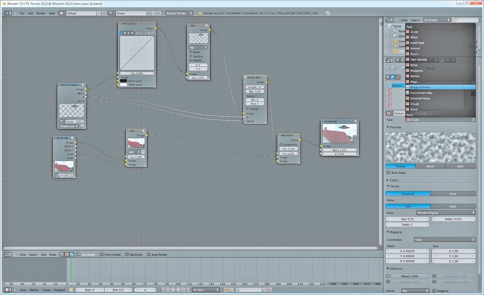
Task: Enable the Auto Render checkbox
Action: click(149, 255)
